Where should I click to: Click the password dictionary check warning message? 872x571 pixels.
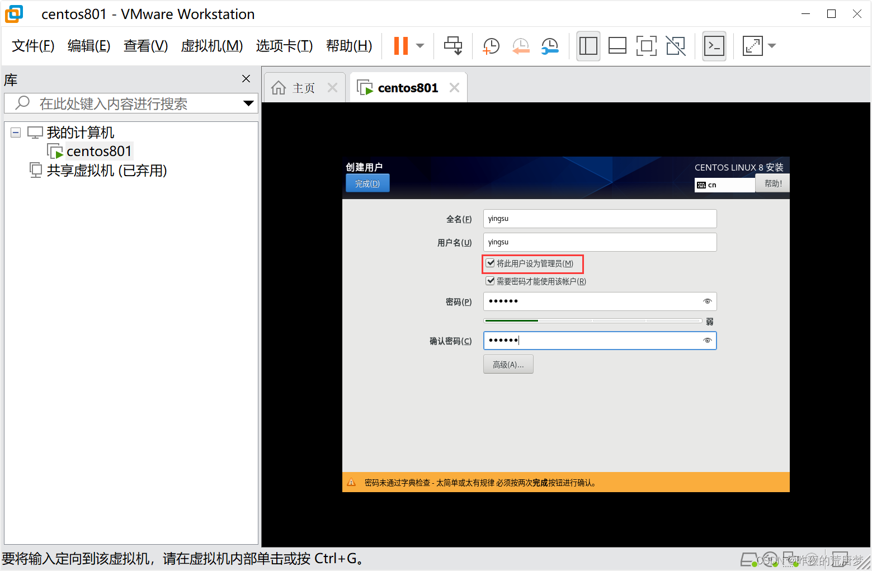[480, 483]
